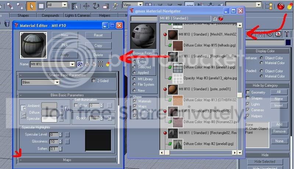Toggle the Root Only checkbox
The image size is (294, 169).
(135, 111)
